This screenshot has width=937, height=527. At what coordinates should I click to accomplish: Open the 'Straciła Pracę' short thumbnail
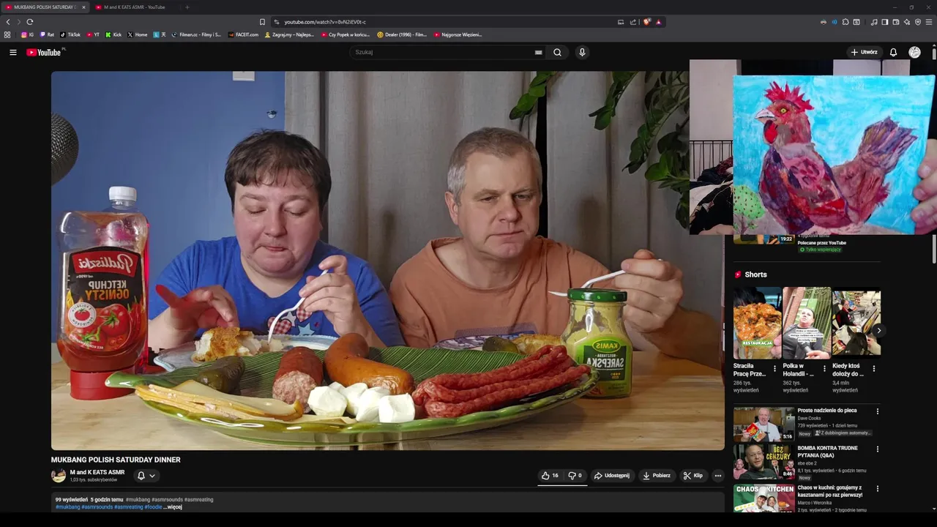pyautogui.click(x=758, y=323)
